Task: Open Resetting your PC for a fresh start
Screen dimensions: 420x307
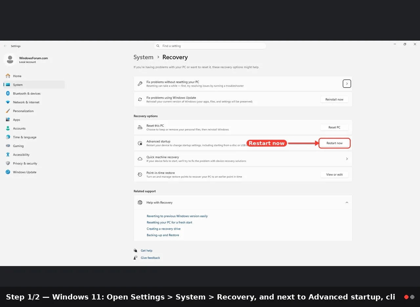Action: pyautogui.click(x=169, y=222)
